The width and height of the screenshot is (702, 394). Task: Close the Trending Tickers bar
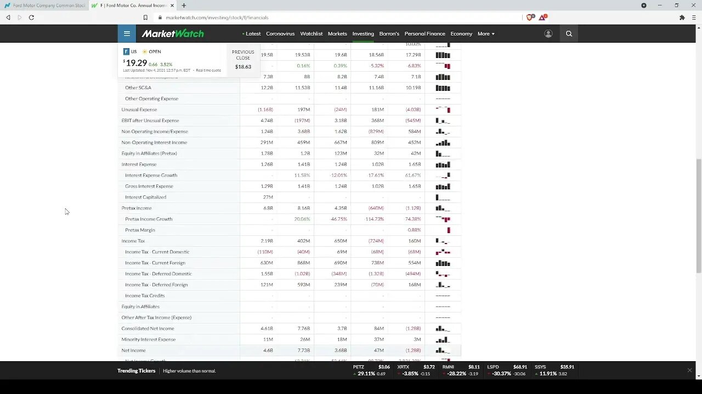[x=689, y=370]
